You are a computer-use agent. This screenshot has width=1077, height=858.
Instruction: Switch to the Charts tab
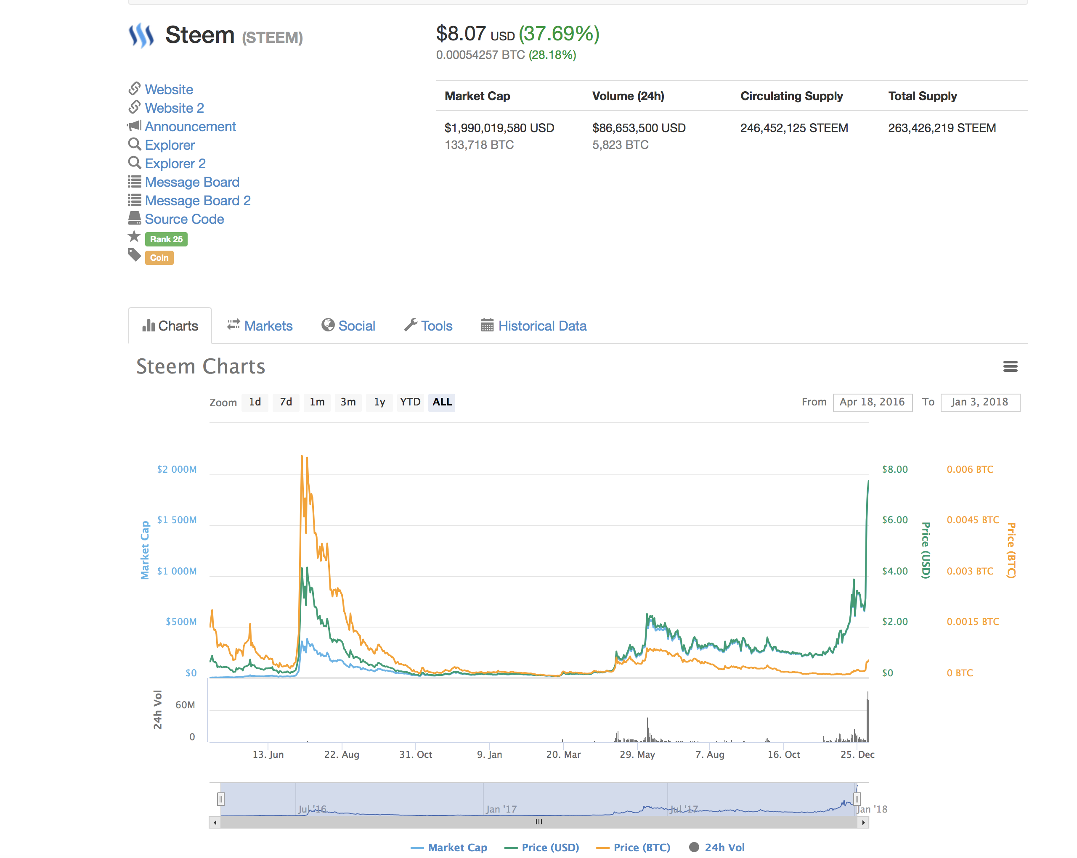point(170,326)
